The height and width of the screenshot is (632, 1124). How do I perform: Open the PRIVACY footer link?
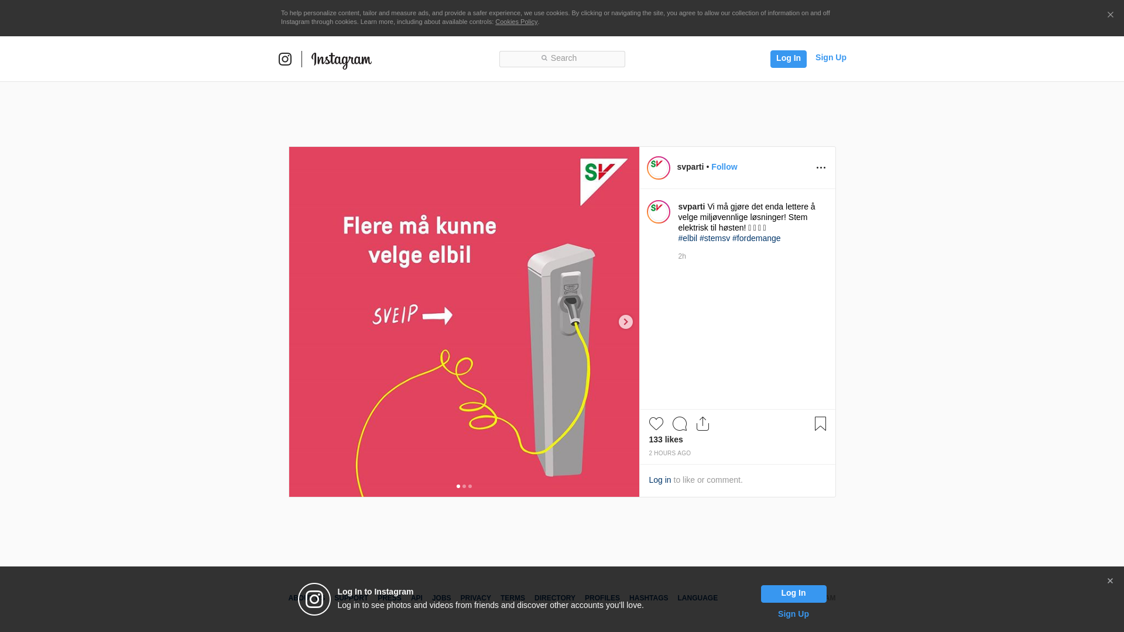475,598
